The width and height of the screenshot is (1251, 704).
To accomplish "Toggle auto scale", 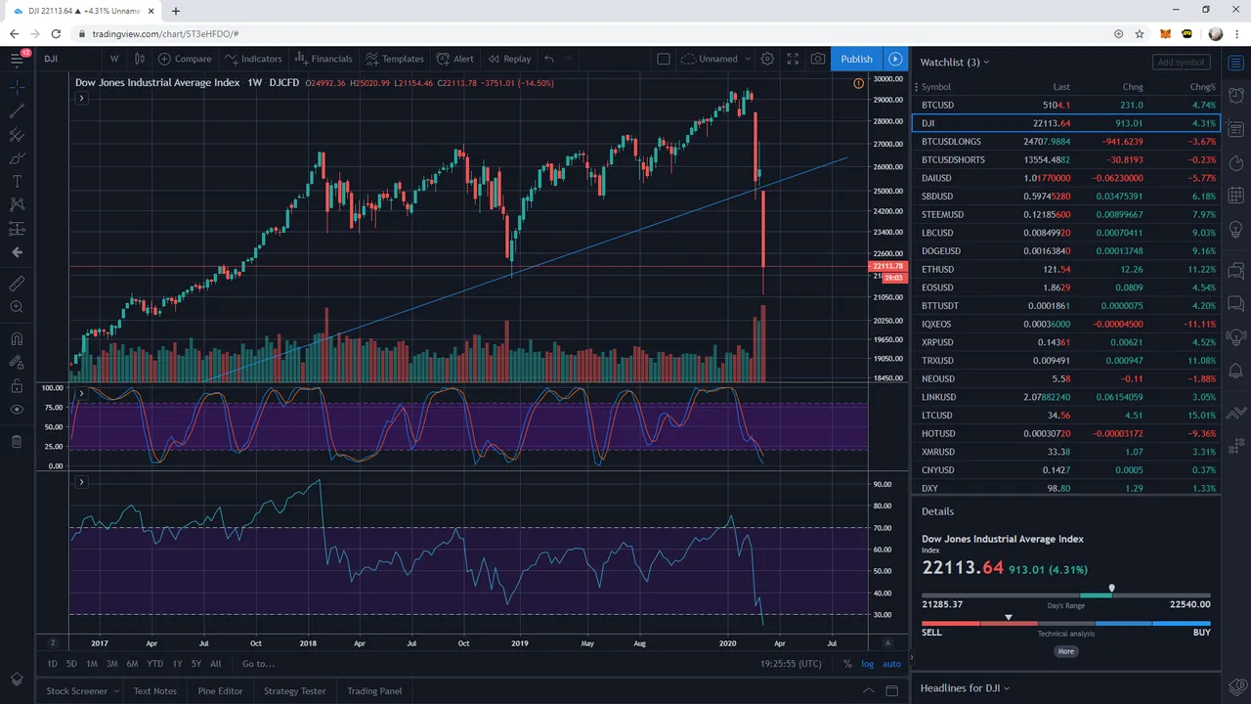I will click(x=891, y=664).
